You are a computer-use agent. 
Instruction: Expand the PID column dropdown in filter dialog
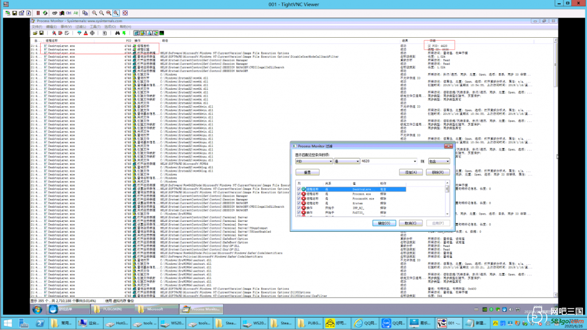pos(331,161)
